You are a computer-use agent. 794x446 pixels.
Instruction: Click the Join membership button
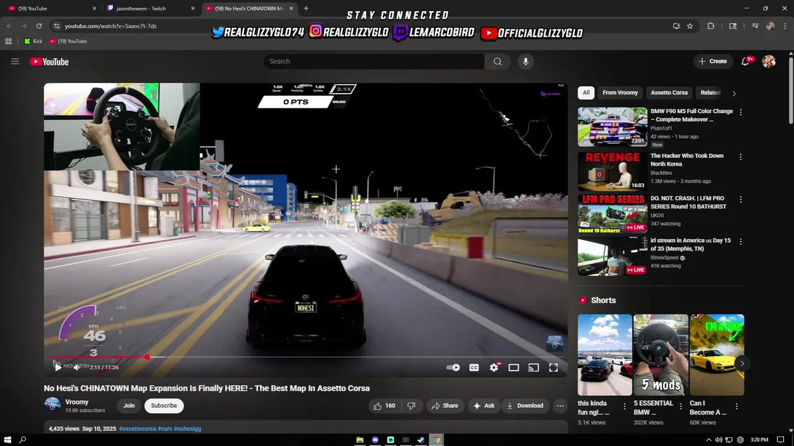[x=129, y=406]
